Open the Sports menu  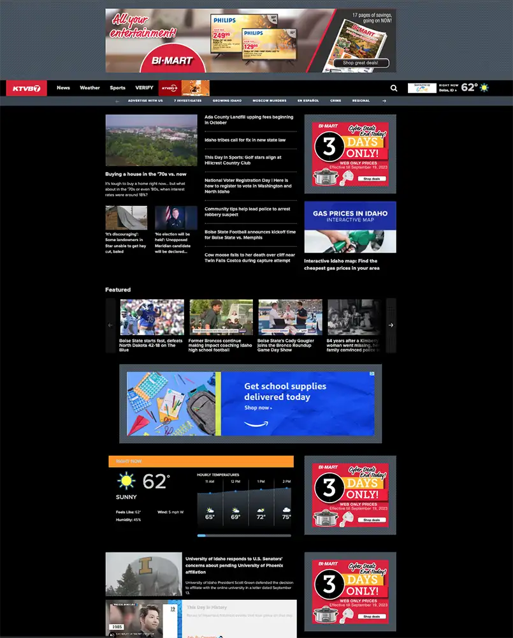pos(117,88)
